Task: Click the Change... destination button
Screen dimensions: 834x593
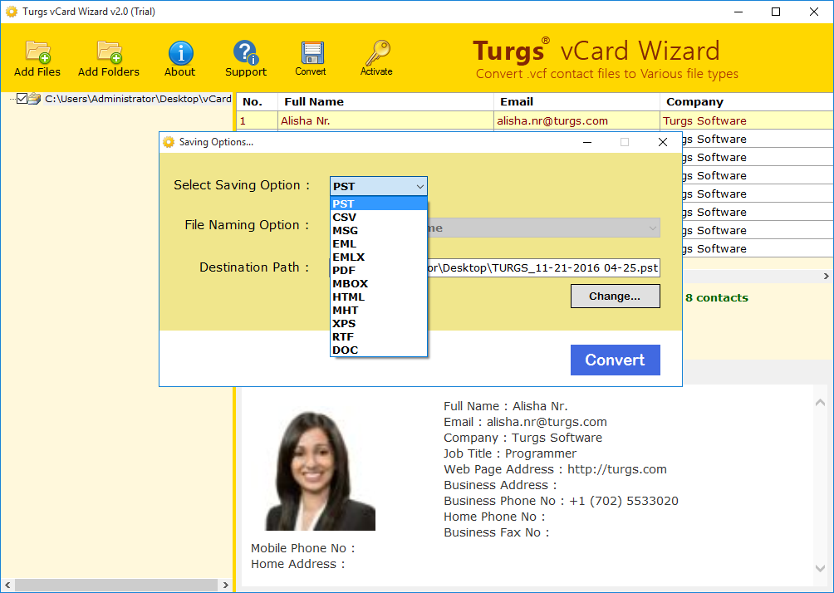Action: pyautogui.click(x=616, y=296)
